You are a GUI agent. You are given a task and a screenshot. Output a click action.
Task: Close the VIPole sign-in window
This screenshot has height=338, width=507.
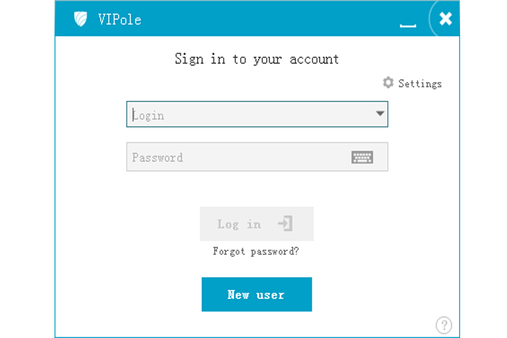(446, 18)
